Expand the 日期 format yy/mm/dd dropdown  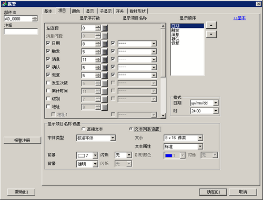pos(216,103)
